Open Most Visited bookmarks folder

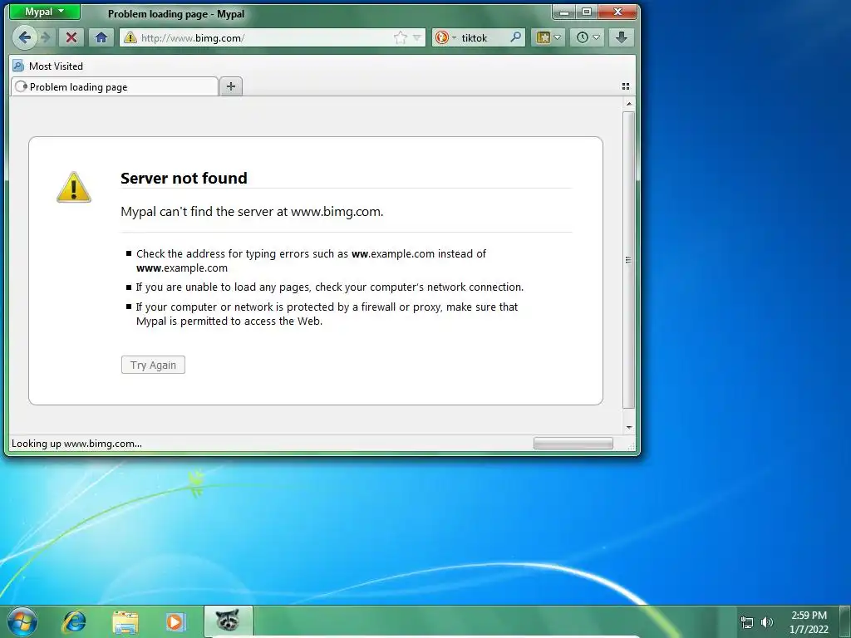point(48,66)
